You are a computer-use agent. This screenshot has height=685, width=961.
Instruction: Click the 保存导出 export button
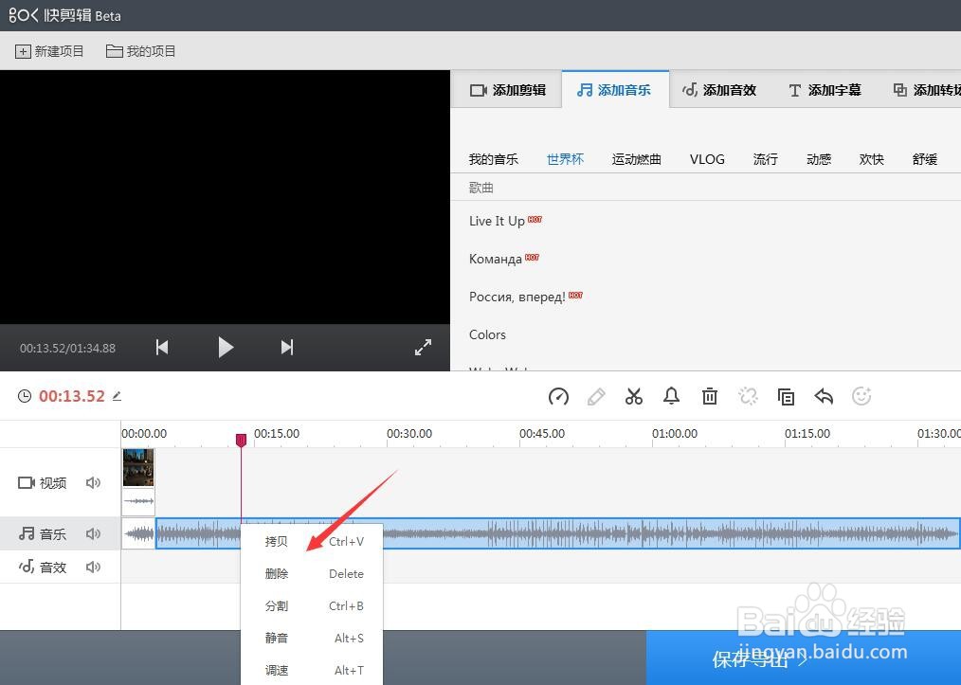(x=804, y=658)
